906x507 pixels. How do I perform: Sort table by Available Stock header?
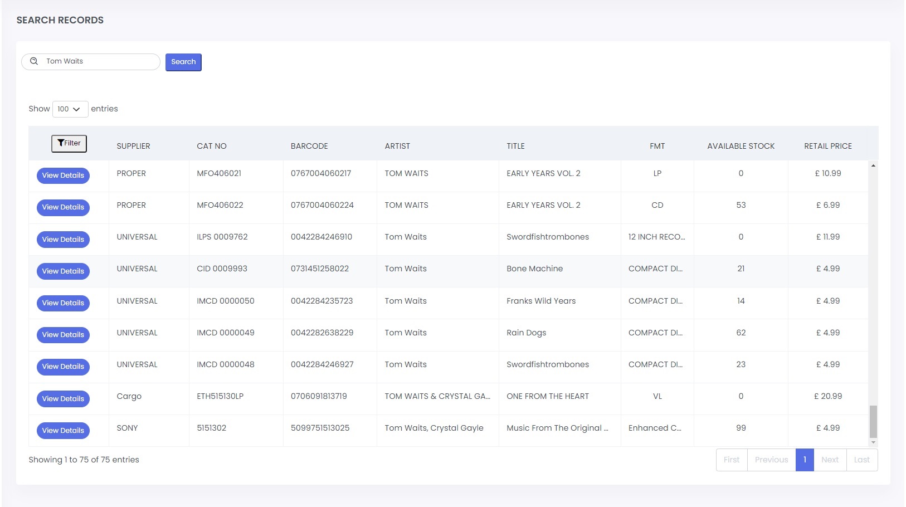(x=741, y=146)
